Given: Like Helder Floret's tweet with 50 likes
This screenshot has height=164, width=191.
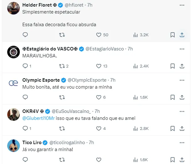Looking at the screenshot, I should (x=99, y=35).
